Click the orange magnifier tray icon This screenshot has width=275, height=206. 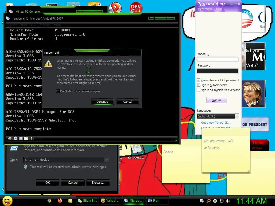tap(208, 201)
